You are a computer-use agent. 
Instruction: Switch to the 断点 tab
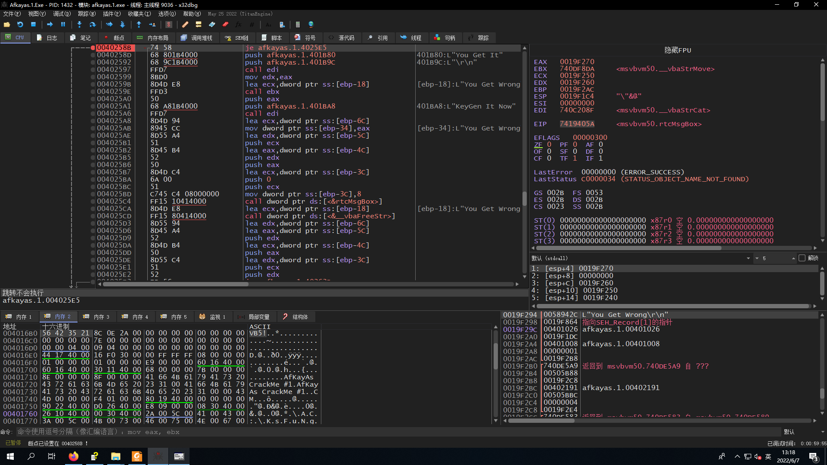(x=115, y=38)
